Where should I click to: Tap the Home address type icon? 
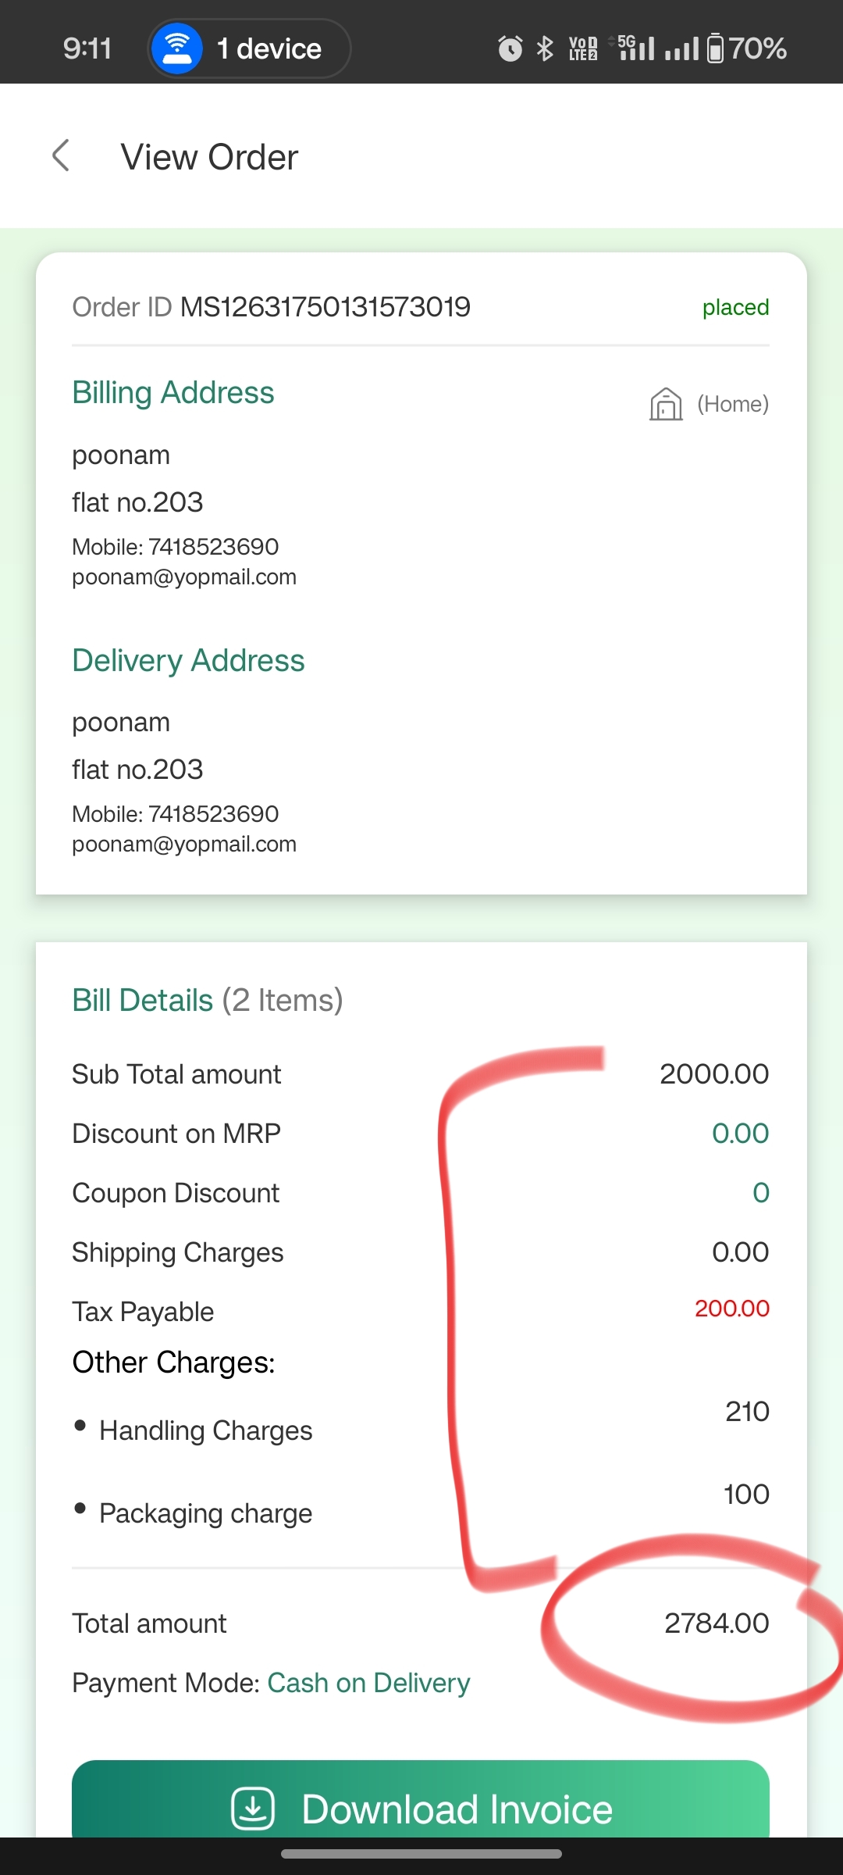[666, 404]
